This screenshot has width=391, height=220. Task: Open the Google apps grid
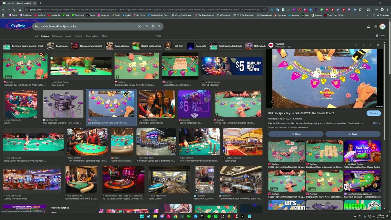coord(376,27)
